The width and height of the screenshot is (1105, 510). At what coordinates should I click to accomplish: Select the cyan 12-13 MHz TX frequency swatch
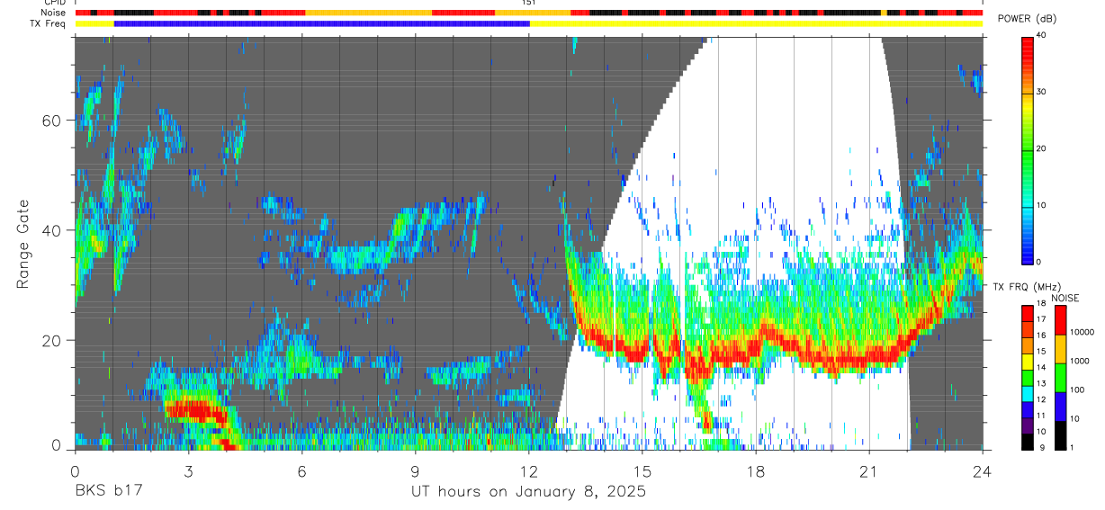1027,393
